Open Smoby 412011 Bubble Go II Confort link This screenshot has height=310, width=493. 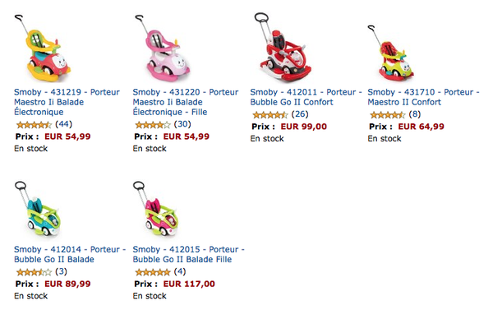click(x=306, y=97)
